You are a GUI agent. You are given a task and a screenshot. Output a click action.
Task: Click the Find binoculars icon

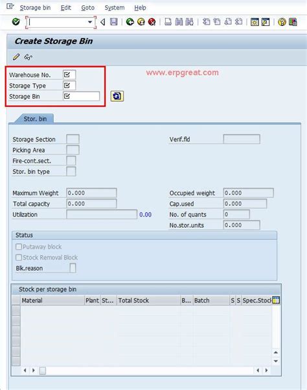pos(179,22)
